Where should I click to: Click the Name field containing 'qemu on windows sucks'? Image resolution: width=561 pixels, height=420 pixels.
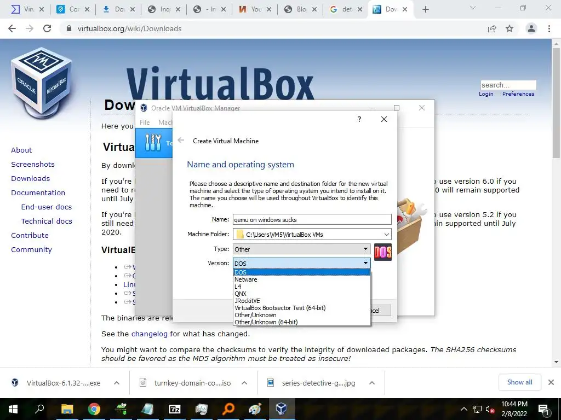point(312,220)
